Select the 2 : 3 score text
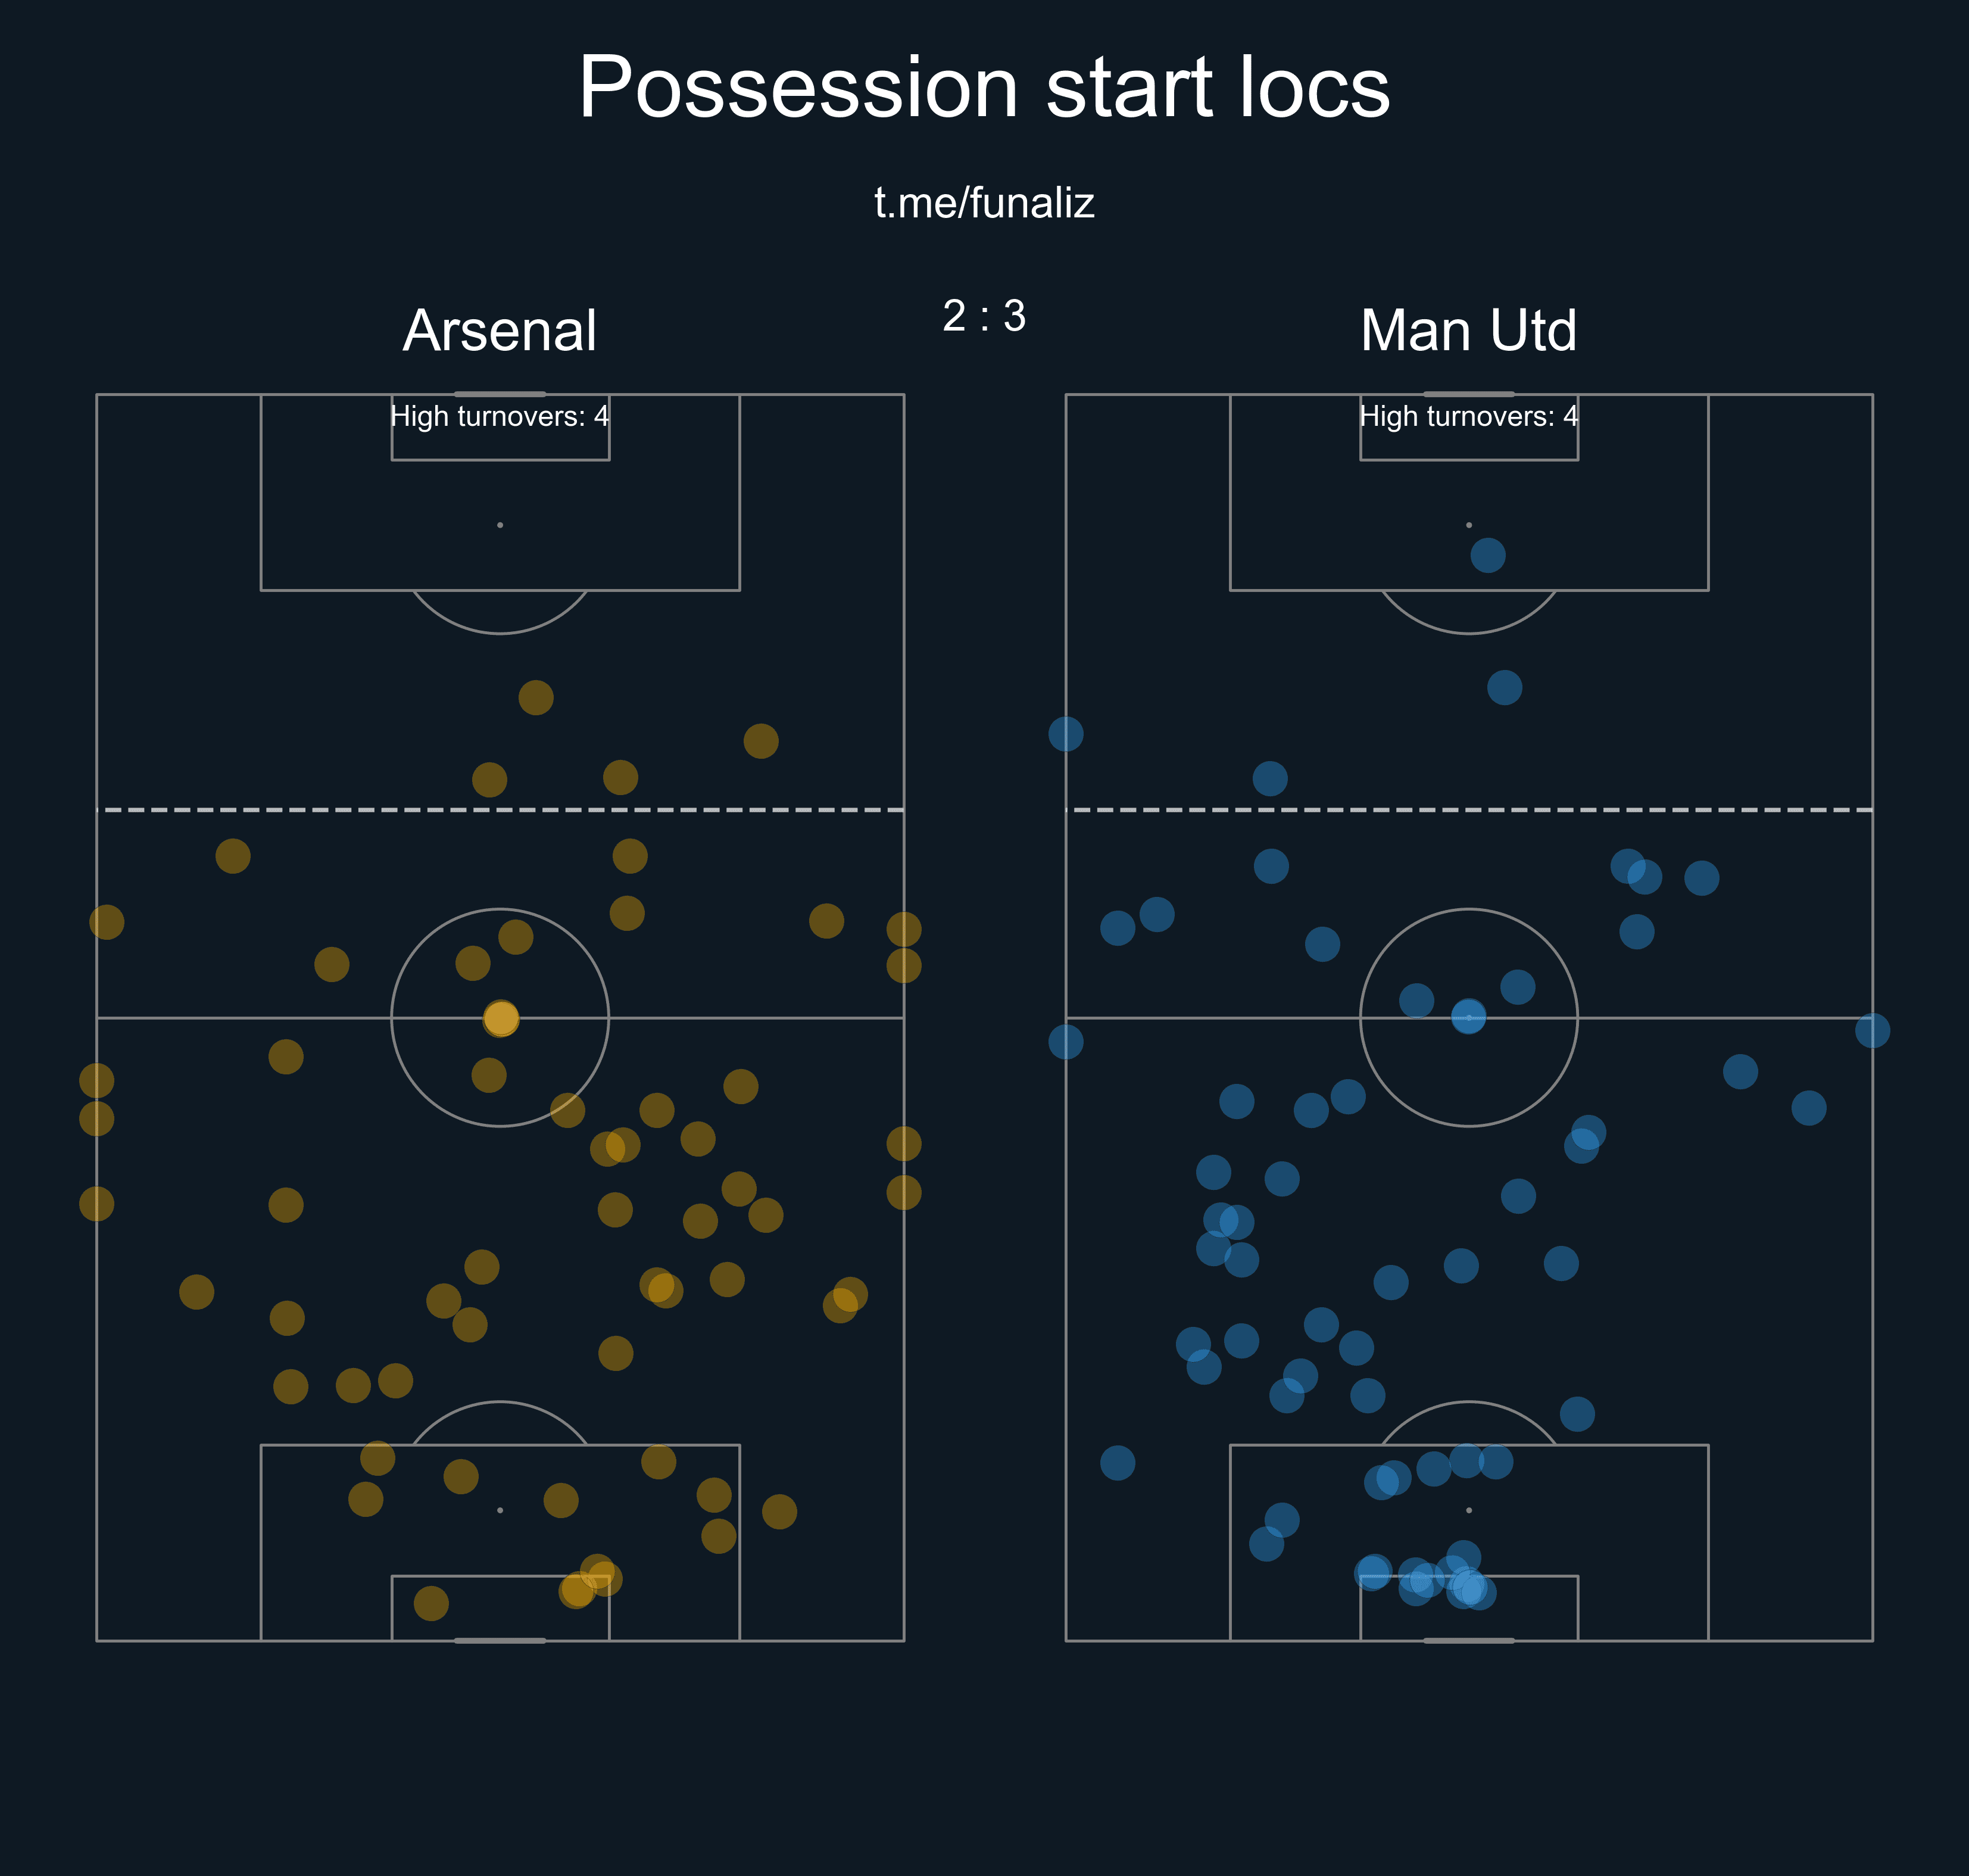The image size is (1969, 1876). pos(984,316)
